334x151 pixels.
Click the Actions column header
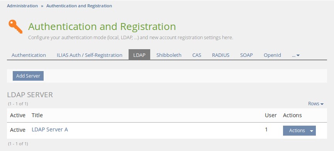(292, 115)
